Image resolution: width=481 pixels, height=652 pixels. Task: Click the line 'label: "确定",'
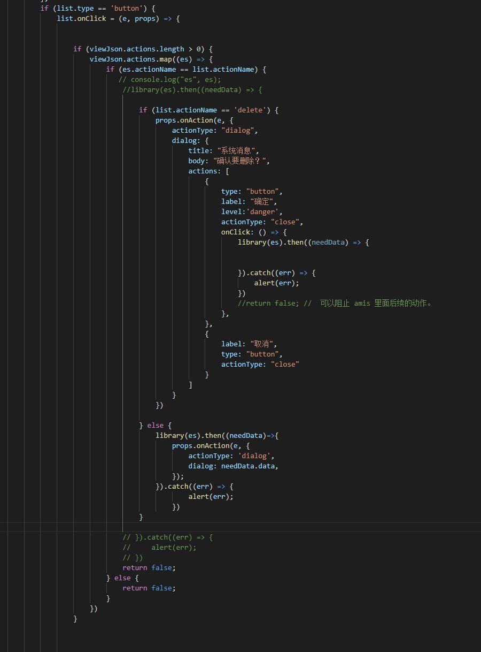250,202
